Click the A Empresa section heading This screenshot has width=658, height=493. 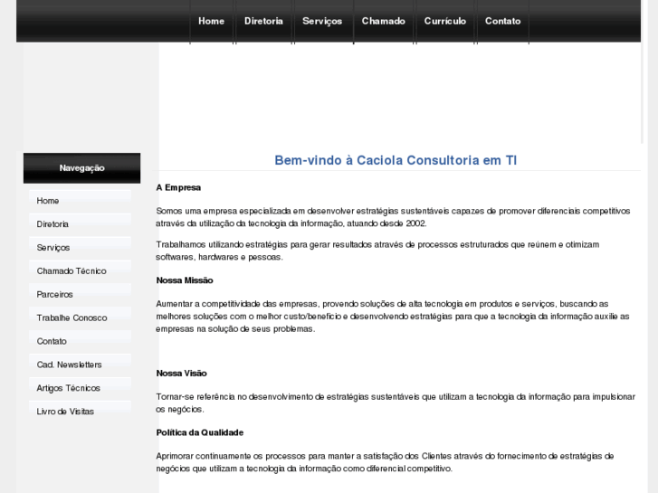point(178,187)
